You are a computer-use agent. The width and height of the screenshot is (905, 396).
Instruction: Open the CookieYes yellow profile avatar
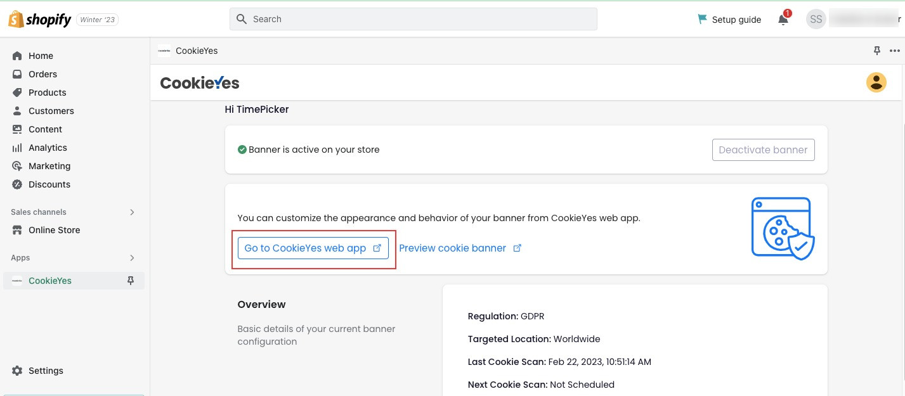(x=876, y=82)
